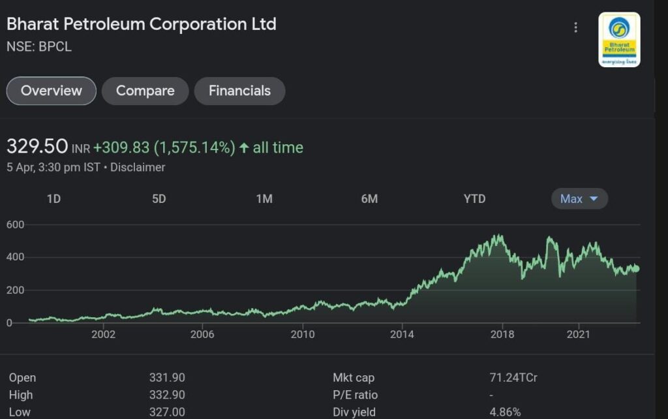Click the P/E ratio label
This screenshot has height=419, width=668.
click(x=356, y=395)
